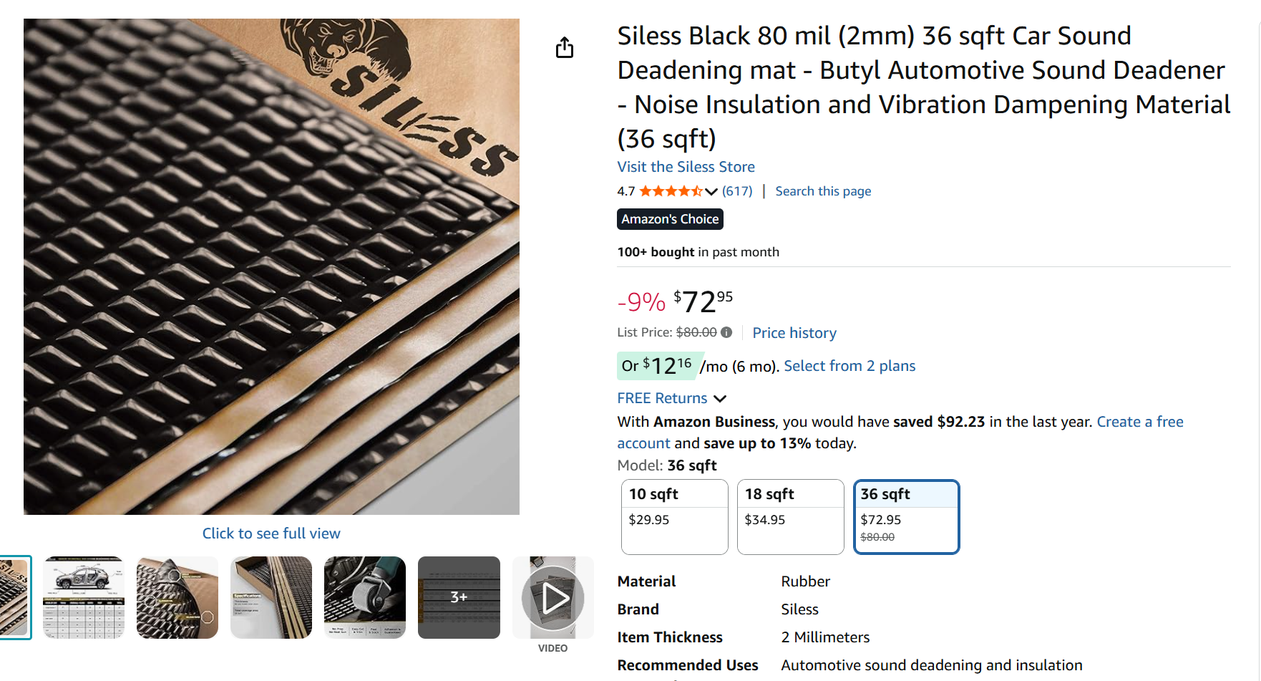Click the star rating icons

[670, 191]
